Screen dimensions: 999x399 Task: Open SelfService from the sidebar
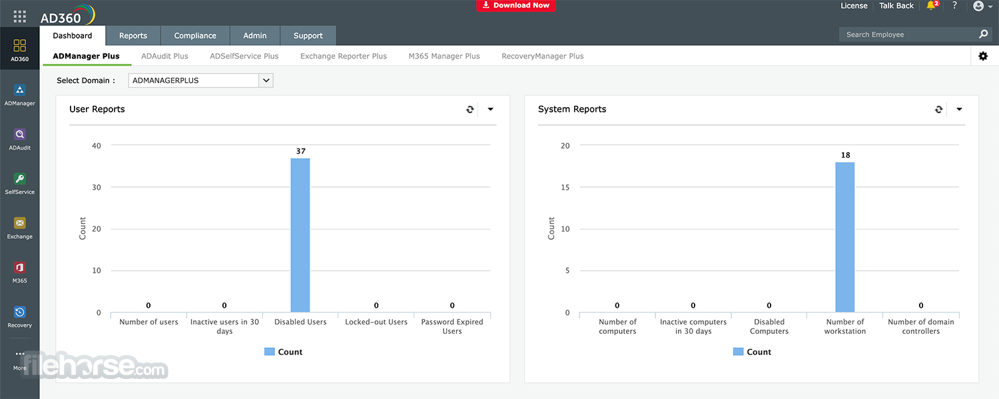coord(20,184)
